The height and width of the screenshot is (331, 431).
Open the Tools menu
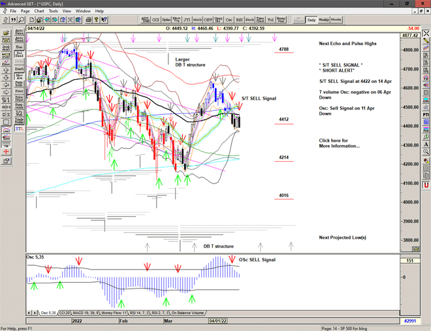coord(54,11)
